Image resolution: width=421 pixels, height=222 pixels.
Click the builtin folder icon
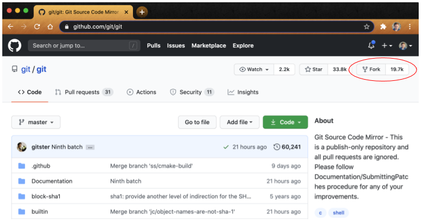click(22, 212)
